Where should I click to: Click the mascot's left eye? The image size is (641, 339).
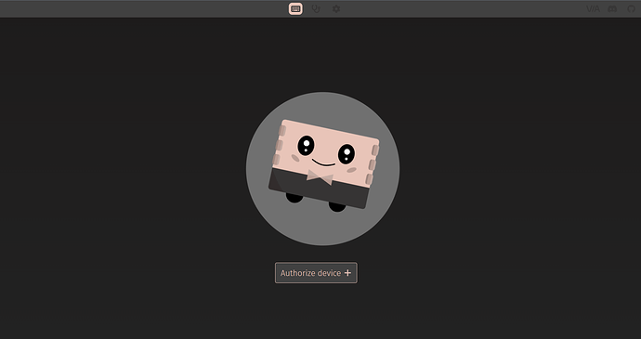(x=306, y=146)
